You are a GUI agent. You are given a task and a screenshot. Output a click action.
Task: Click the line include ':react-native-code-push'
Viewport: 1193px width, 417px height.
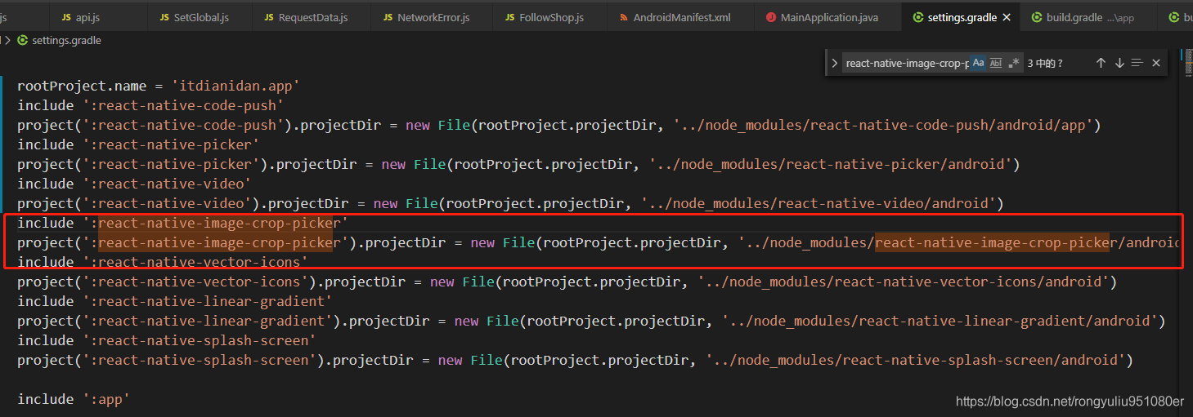coord(150,105)
